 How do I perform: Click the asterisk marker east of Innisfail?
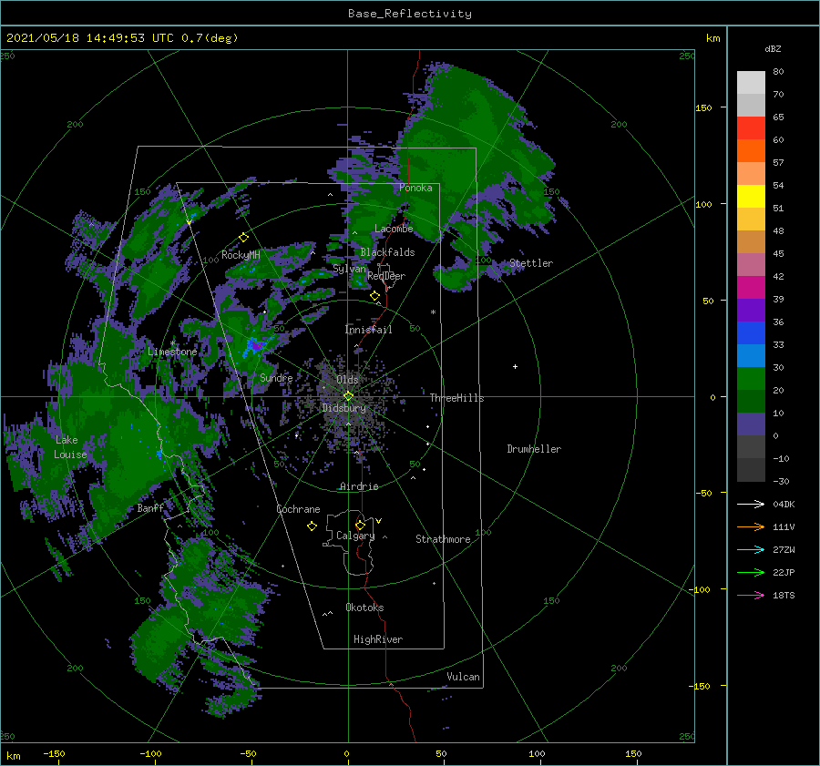point(433,312)
